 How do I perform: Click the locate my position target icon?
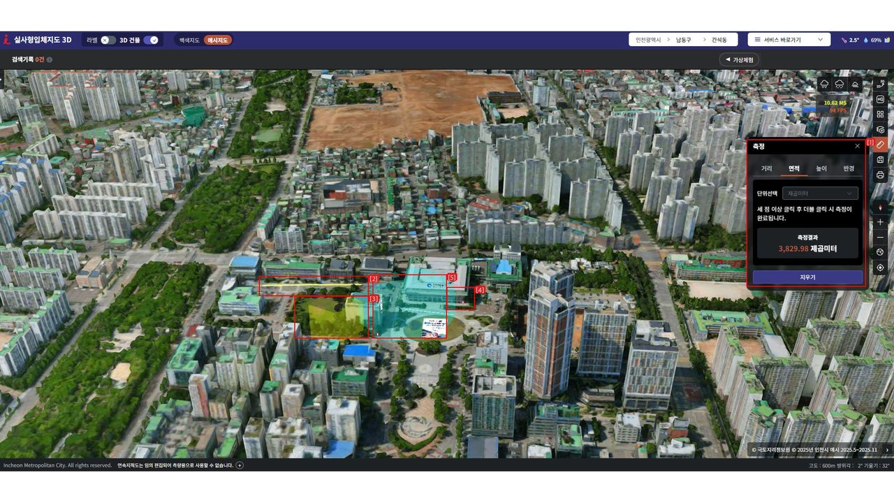[x=880, y=268]
